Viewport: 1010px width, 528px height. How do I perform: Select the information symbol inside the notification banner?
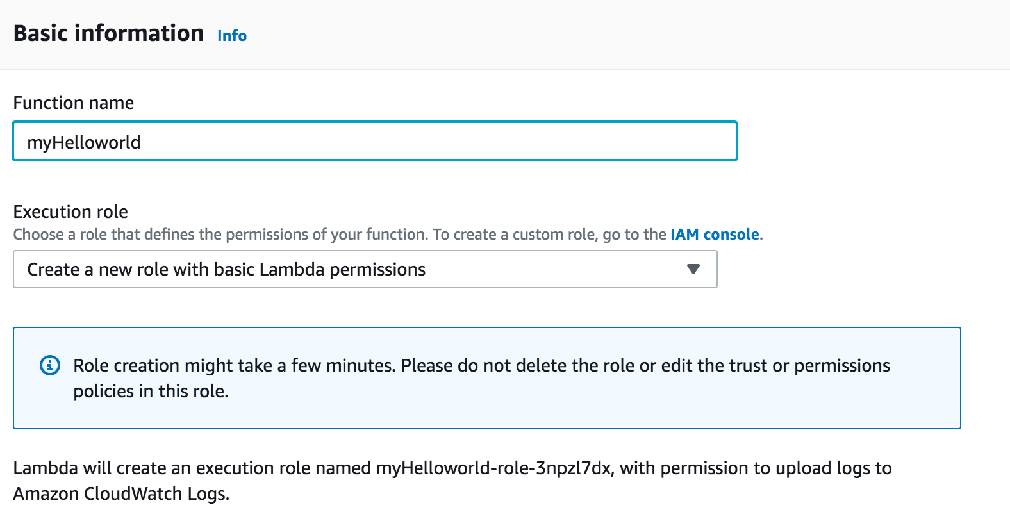coord(49,366)
